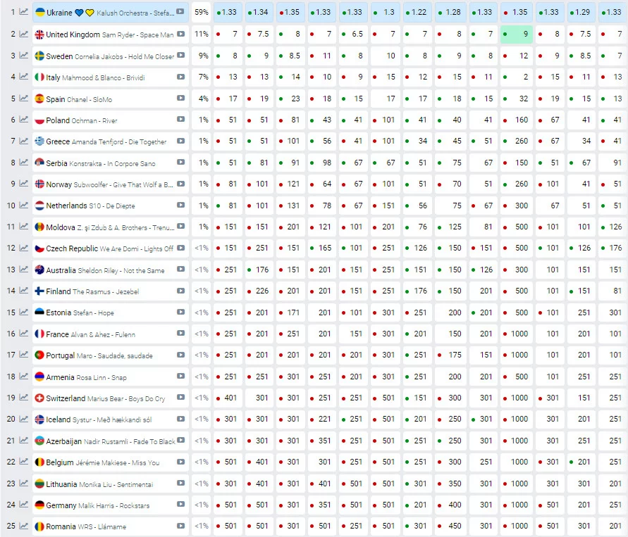This screenshot has height=537, width=628.
Task: Open the odds history chart for Ukraine
Action: [x=24, y=12]
